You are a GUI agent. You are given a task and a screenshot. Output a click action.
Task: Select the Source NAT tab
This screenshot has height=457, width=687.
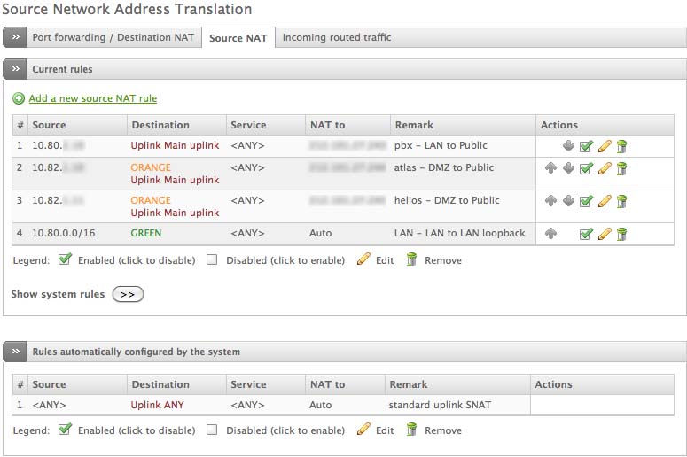tap(238, 38)
